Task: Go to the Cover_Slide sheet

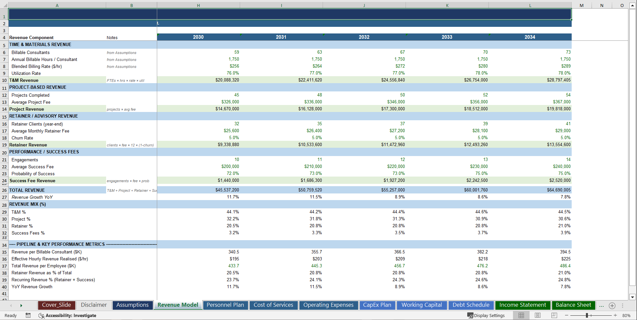Action: [x=56, y=305]
